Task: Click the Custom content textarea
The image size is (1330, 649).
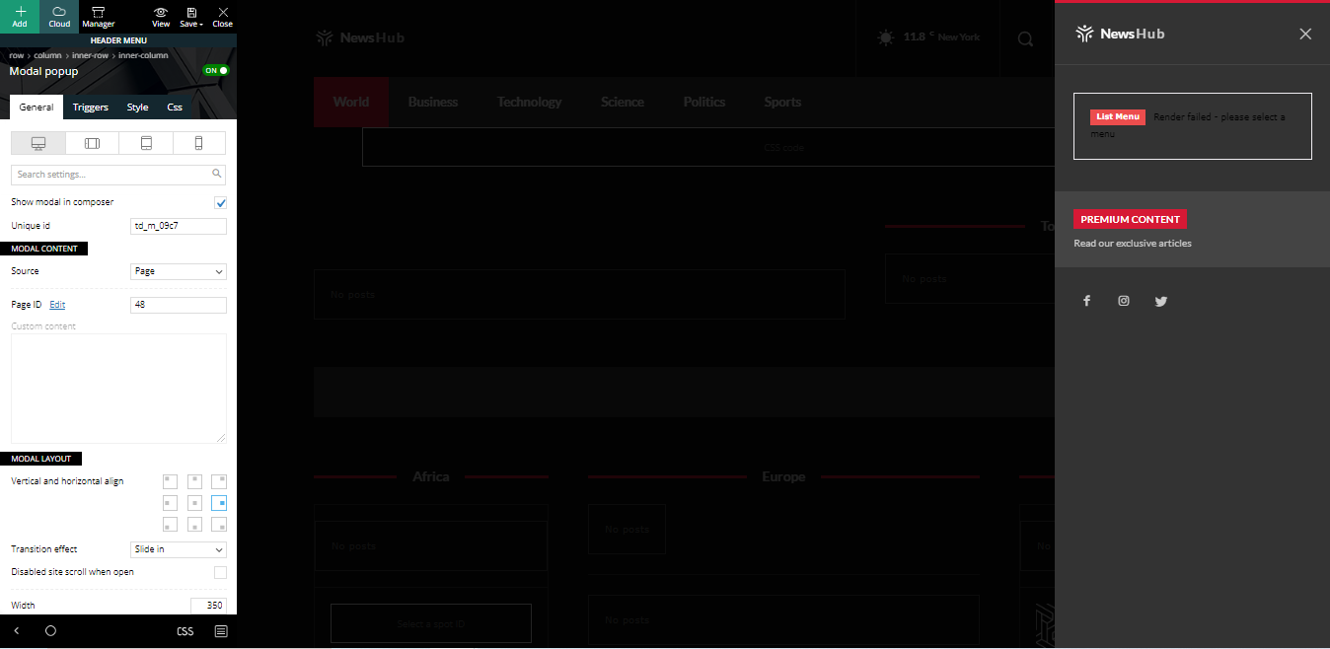Action: coord(118,389)
